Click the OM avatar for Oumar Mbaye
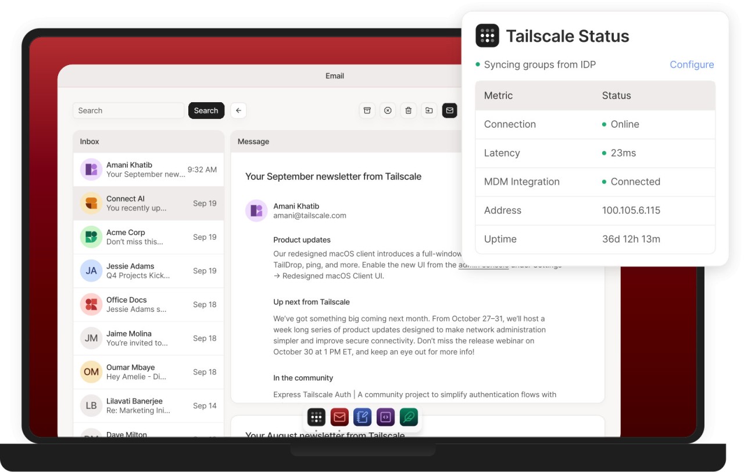The height and width of the screenshot is (472, 744). (91, 372)
